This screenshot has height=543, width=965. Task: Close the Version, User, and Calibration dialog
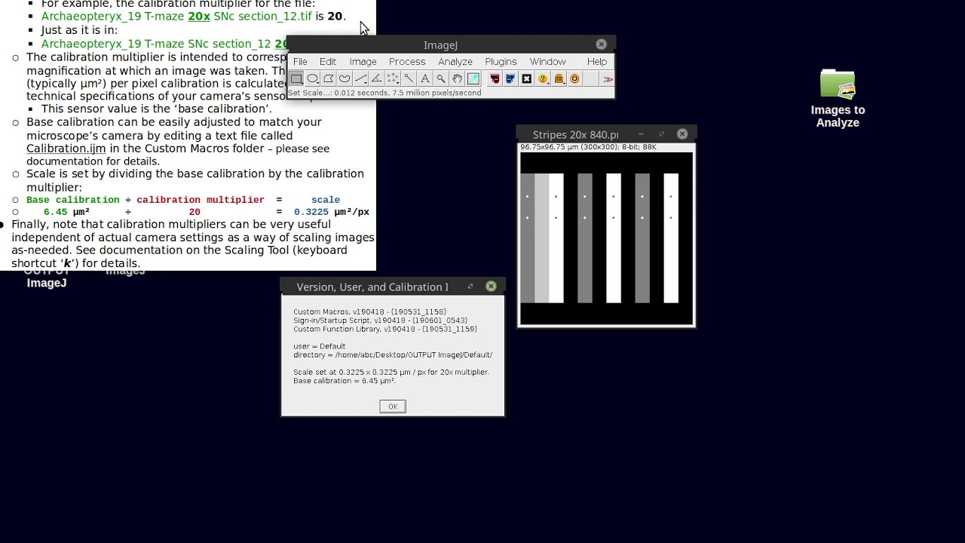(x=491, y=287)
